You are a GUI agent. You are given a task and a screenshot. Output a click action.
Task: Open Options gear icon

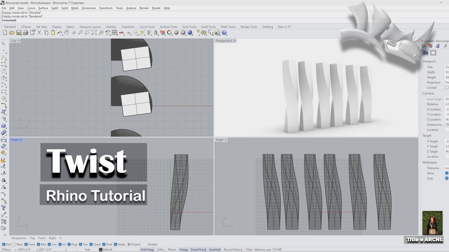pyautogui.click(x=204, y=33)
